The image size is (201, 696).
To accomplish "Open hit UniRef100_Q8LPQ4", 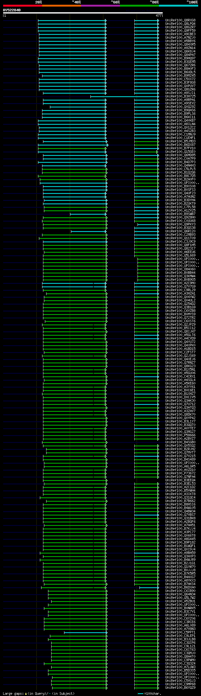I will pyautogui.click(x=180, y=24).
